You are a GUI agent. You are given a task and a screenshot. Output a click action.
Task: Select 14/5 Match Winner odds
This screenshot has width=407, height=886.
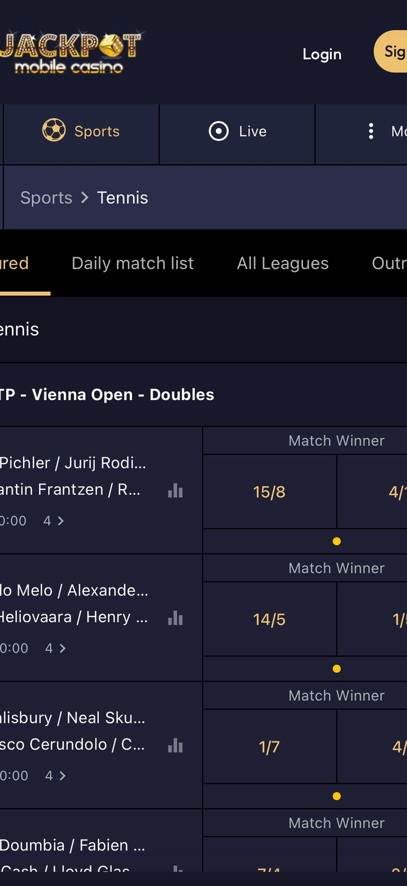[269, 619]
